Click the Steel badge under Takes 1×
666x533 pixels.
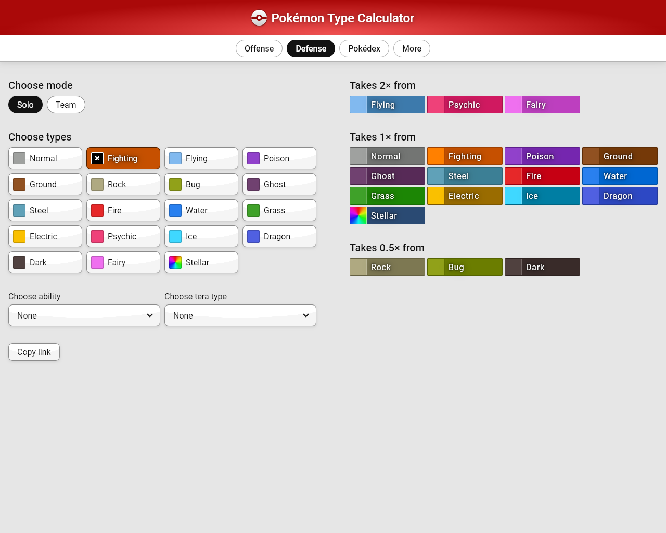465,176
